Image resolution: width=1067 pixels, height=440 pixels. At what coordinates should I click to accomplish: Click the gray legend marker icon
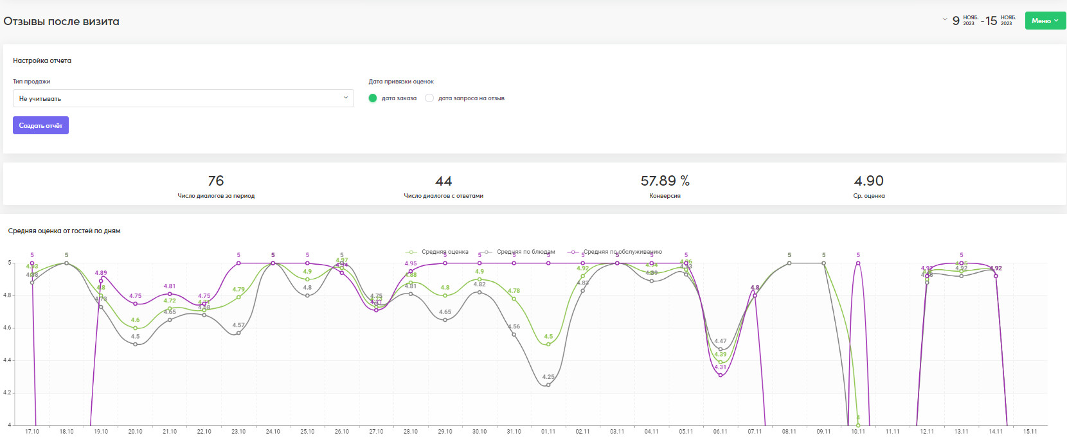click(486, 252)
